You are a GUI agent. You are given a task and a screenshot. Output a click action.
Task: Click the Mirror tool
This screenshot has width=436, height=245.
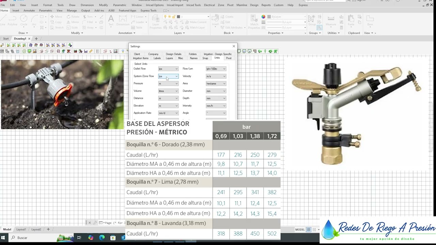click(x=73, y=22)
